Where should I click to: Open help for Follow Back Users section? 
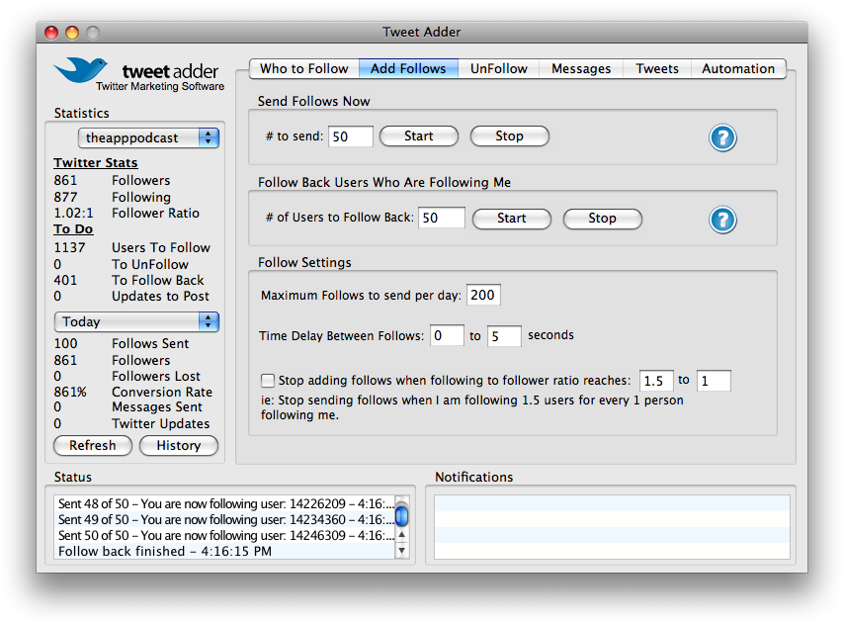pyautogui.click(x=722, y=221)
